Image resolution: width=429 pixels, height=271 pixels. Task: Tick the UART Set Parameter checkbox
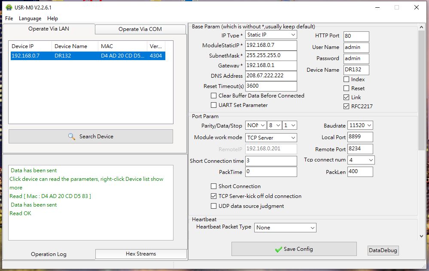tap(214, 105)
